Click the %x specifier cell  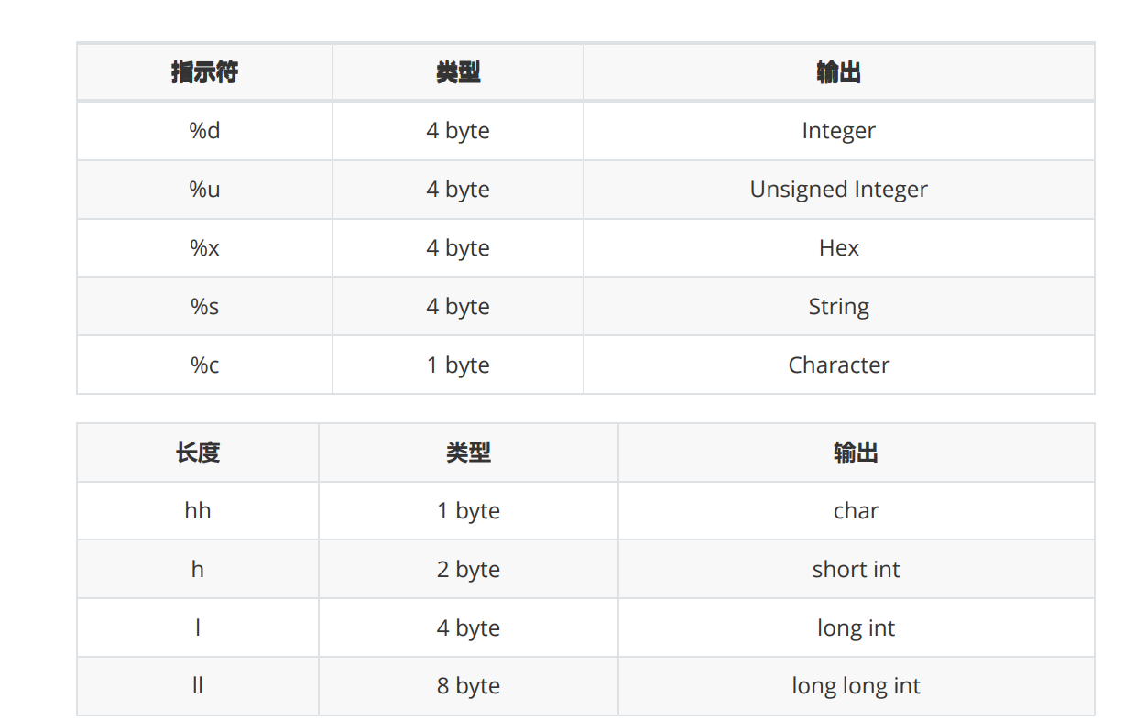(204, 248)
